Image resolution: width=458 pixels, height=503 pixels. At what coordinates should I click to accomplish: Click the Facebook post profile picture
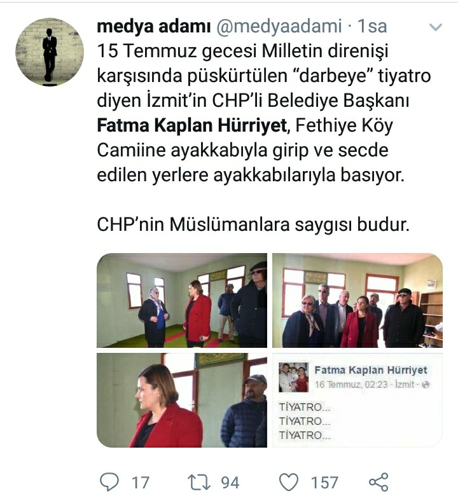(x=294, y=377)
